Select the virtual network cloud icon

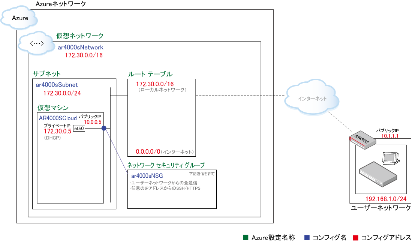[x=36, y=43]
